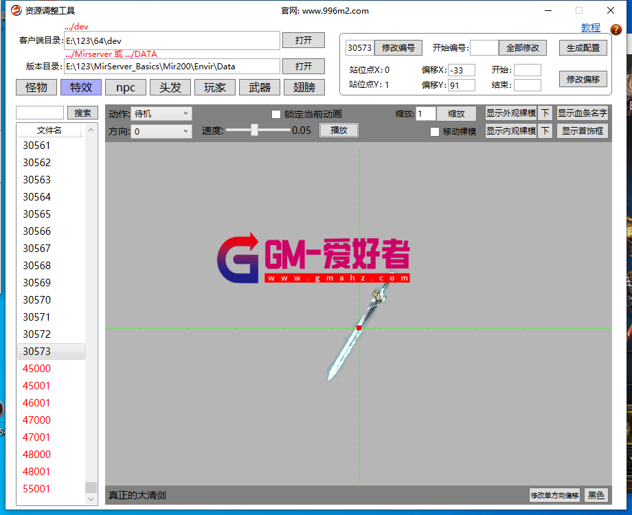Click the red anchor point on the sword
This screenshot has width=632, height=515.
(x=359, y=328)
